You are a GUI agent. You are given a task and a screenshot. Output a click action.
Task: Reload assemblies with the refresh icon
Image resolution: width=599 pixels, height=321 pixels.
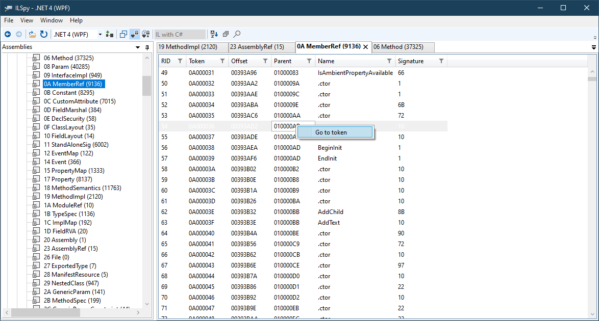(44, 34)
